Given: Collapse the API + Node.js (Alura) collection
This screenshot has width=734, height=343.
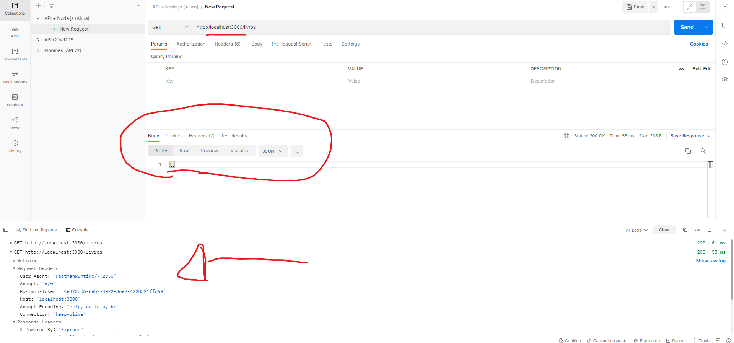Looking at the screenshot, I should pos(38,18).
